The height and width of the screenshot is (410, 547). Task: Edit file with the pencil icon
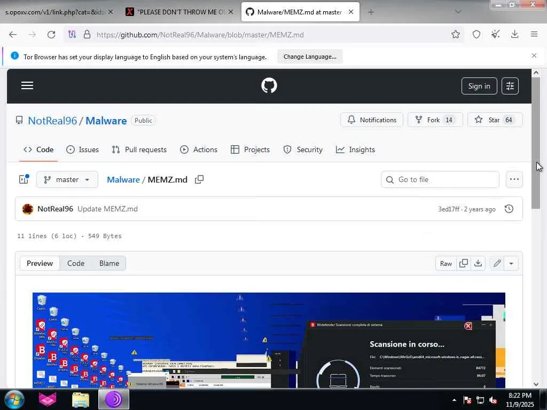497,263
